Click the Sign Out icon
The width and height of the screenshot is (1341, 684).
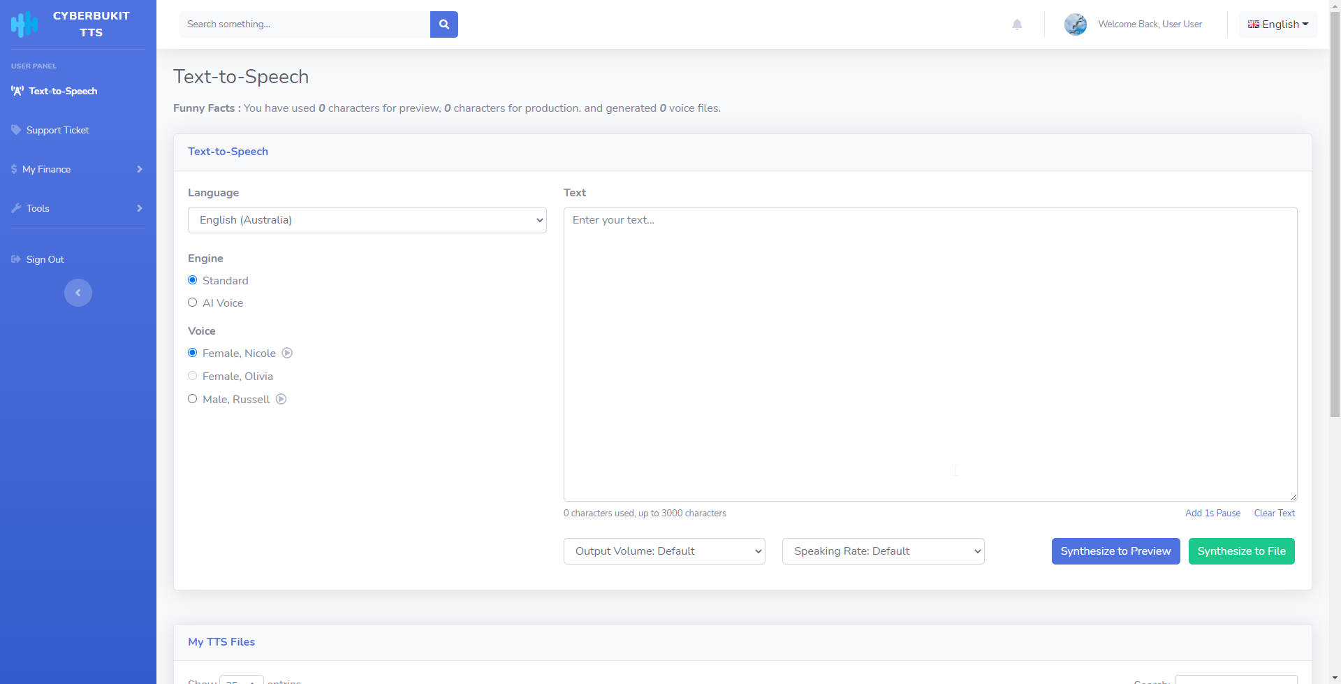(15, 259)
